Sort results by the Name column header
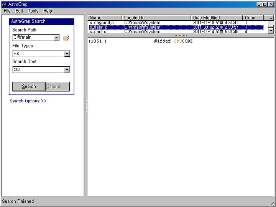 tap(105, 18)
